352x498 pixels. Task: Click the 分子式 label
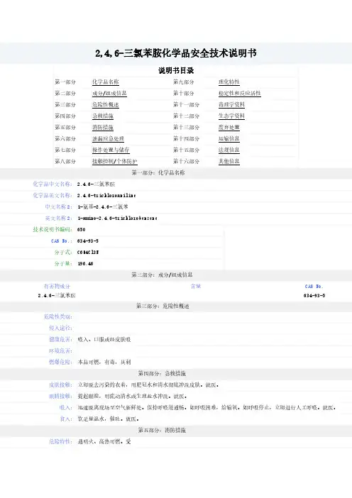tap(63, 252)
